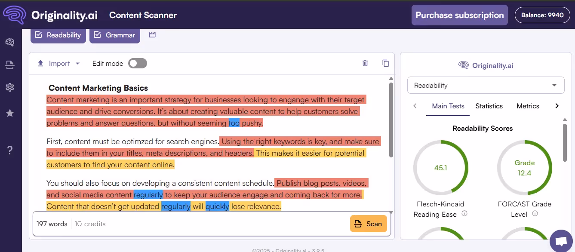575x252 pixels.
Task: Copy content with the copy icon
Action: click(x=385, y=63)
